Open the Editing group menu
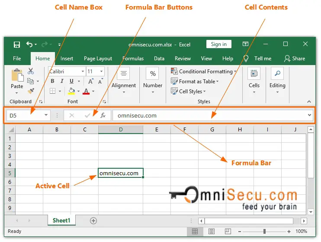 pyautogui.click(x=277, y=81)
